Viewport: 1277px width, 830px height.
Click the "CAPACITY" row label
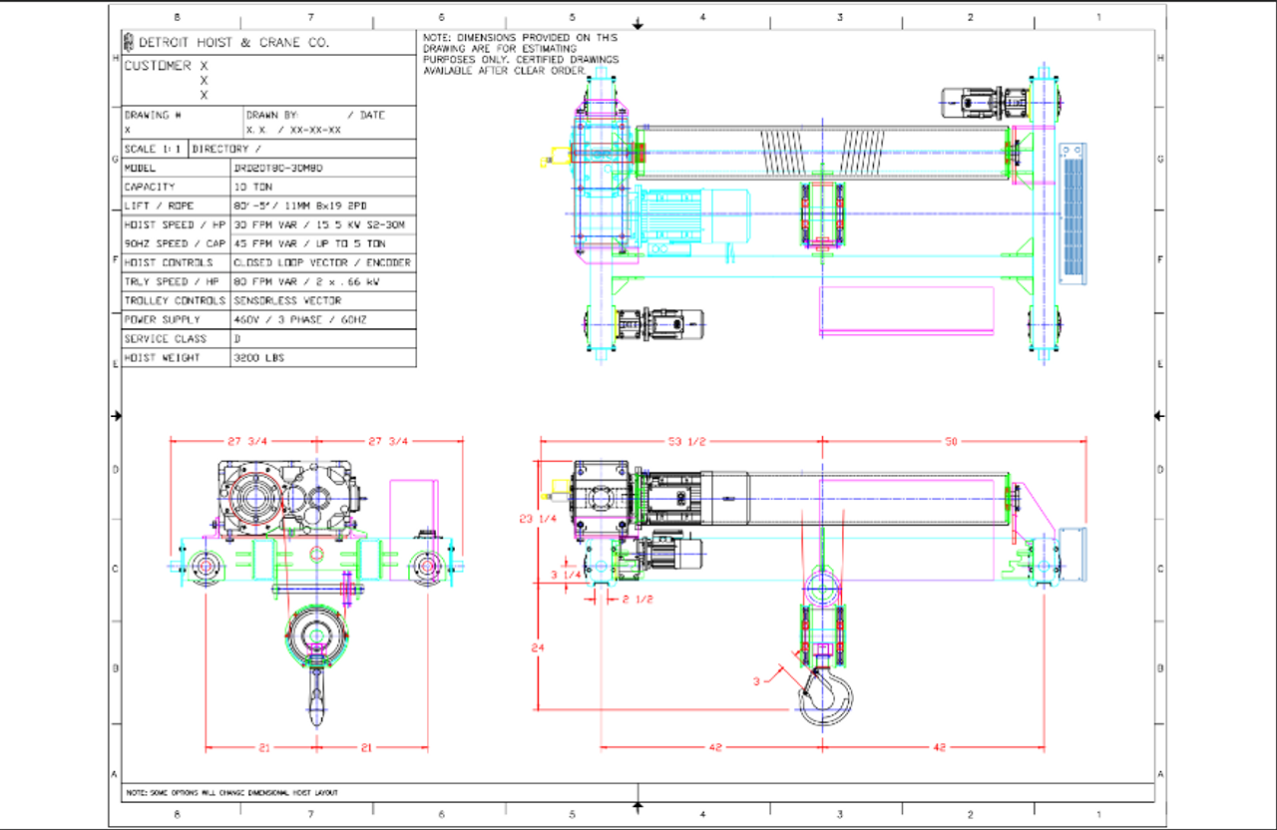[150, 188]
